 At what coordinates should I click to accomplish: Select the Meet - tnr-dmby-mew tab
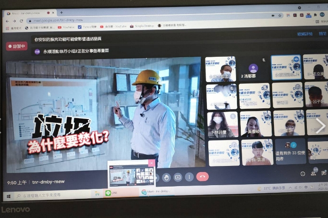click(31, 13)
